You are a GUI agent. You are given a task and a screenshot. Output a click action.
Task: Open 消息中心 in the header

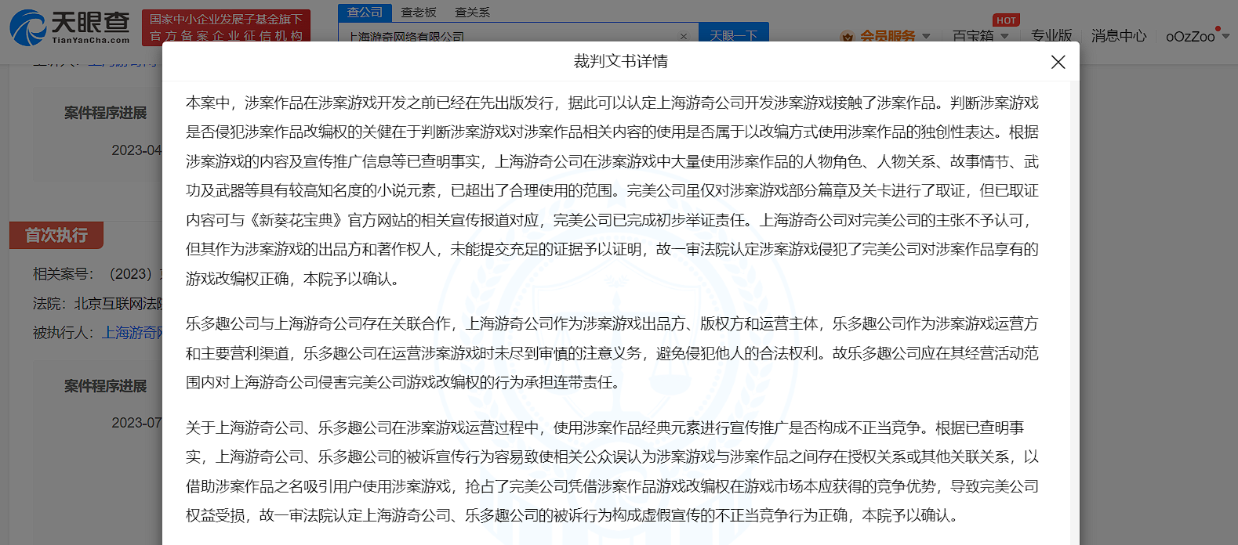(1118, 36)
